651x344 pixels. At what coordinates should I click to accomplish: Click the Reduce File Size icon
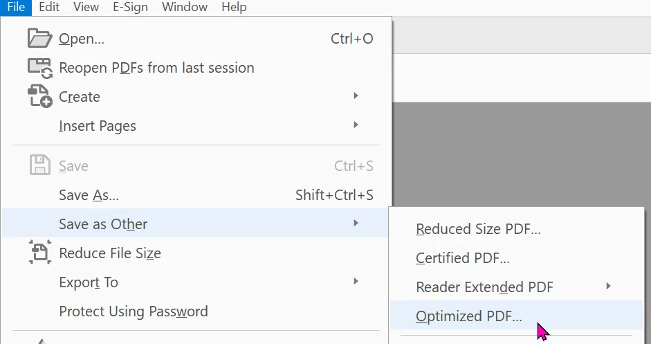click(x=39, y=253)
